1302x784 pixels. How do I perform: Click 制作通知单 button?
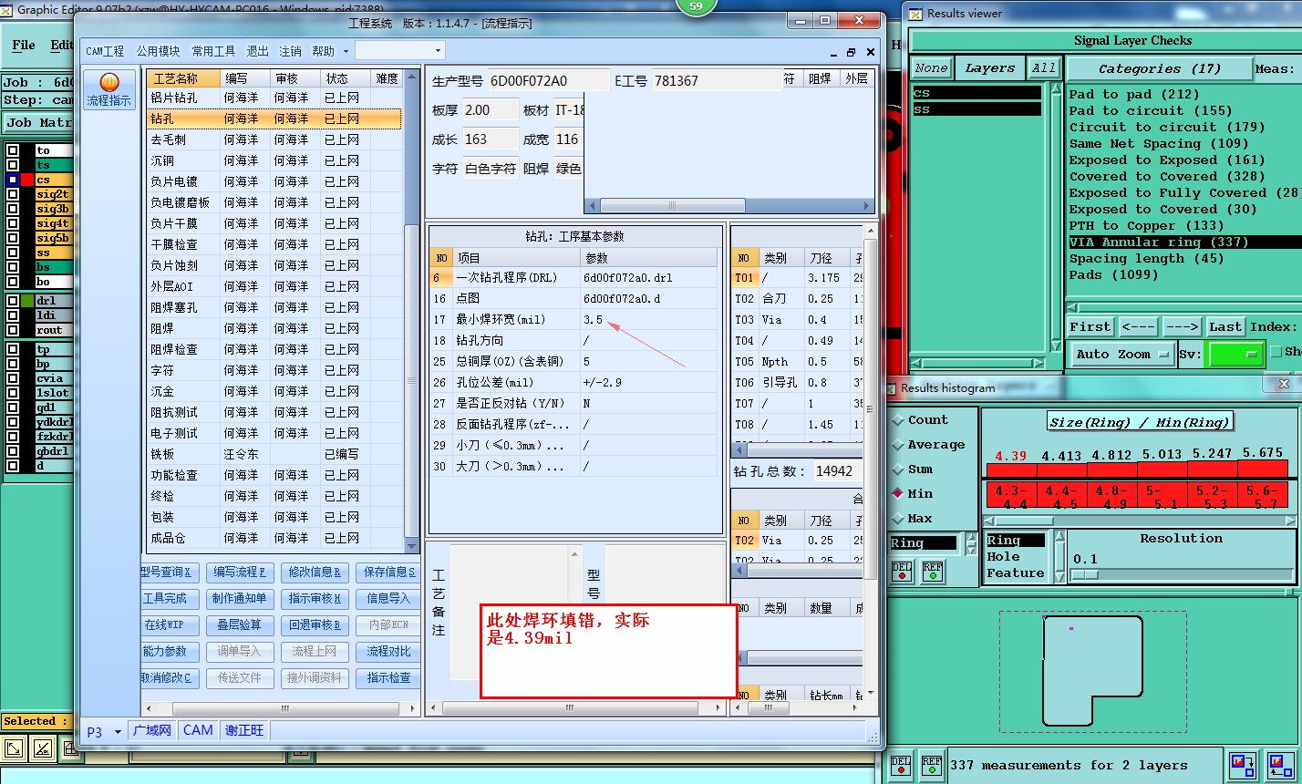(239, 599)
